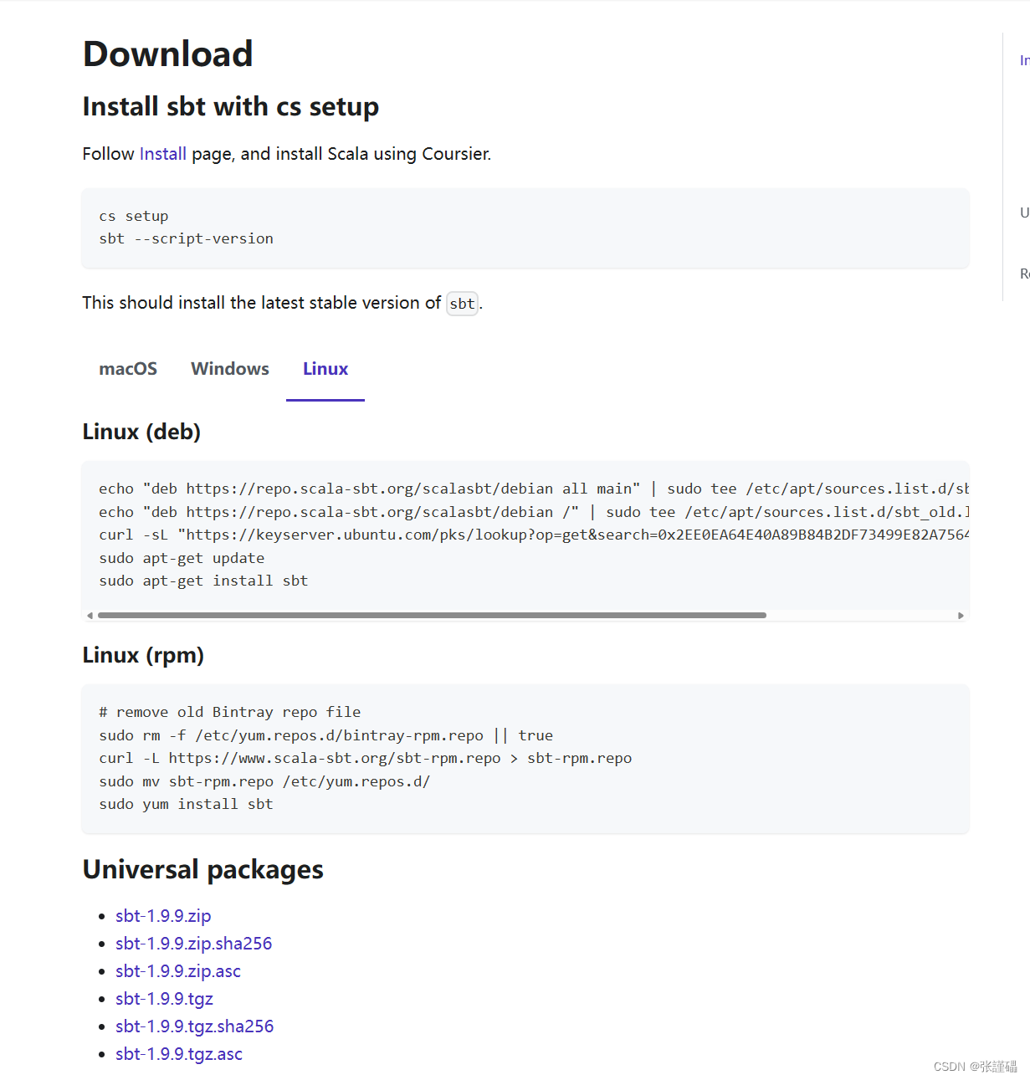This screenshot has width=1030, height=1080.
Task: Download sbt-1.9.9.zip
Action: (x=163, y=916)
